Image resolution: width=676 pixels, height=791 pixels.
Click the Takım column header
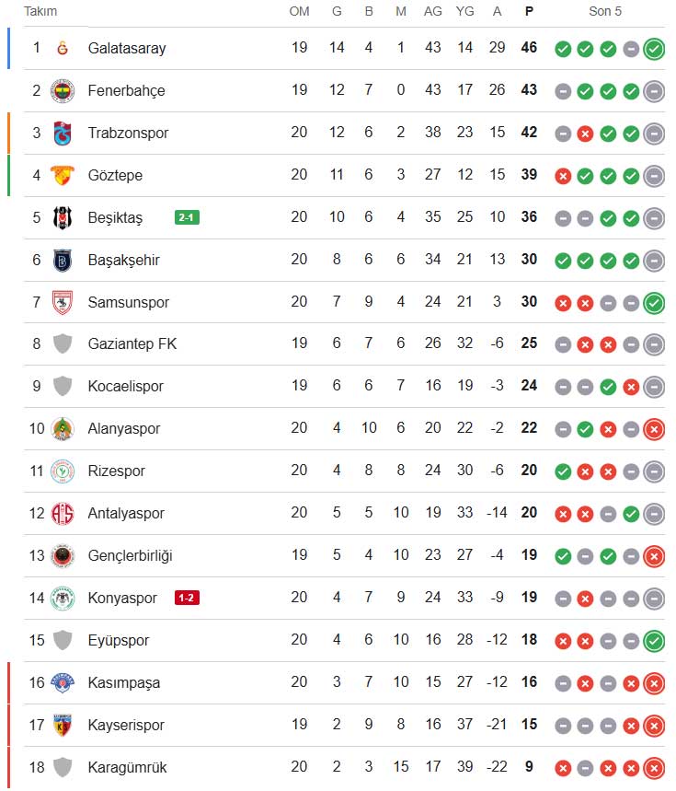pos(40,11)
